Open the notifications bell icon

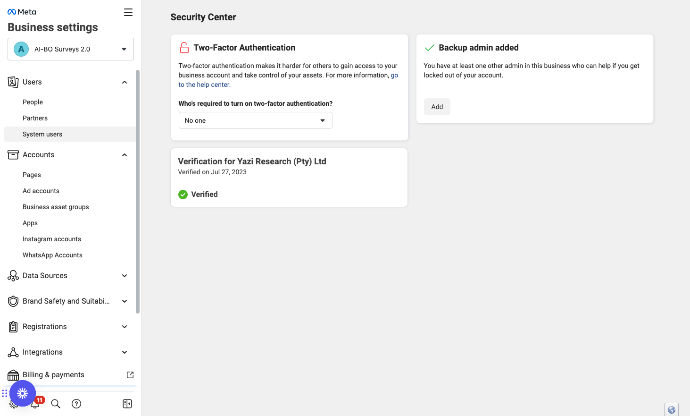35,404
